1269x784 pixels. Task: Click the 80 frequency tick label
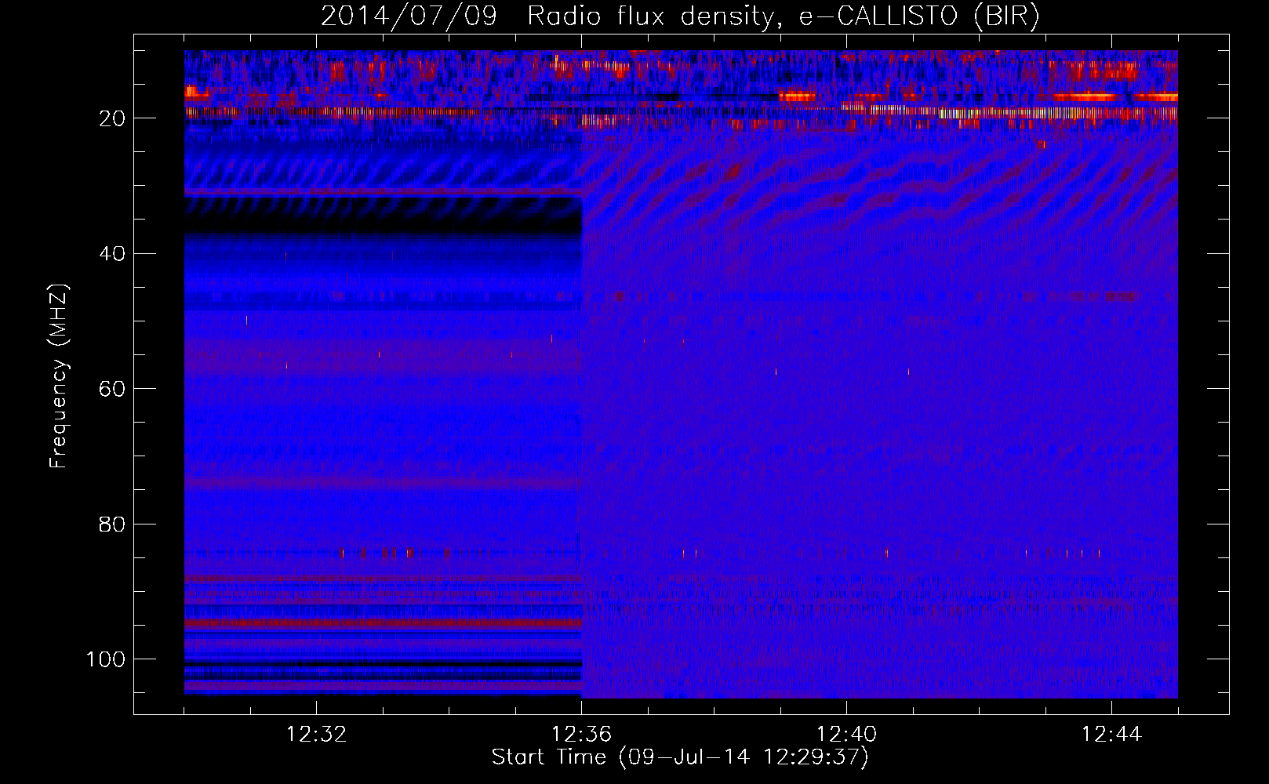pyautogui.click(x=113, y=524)
